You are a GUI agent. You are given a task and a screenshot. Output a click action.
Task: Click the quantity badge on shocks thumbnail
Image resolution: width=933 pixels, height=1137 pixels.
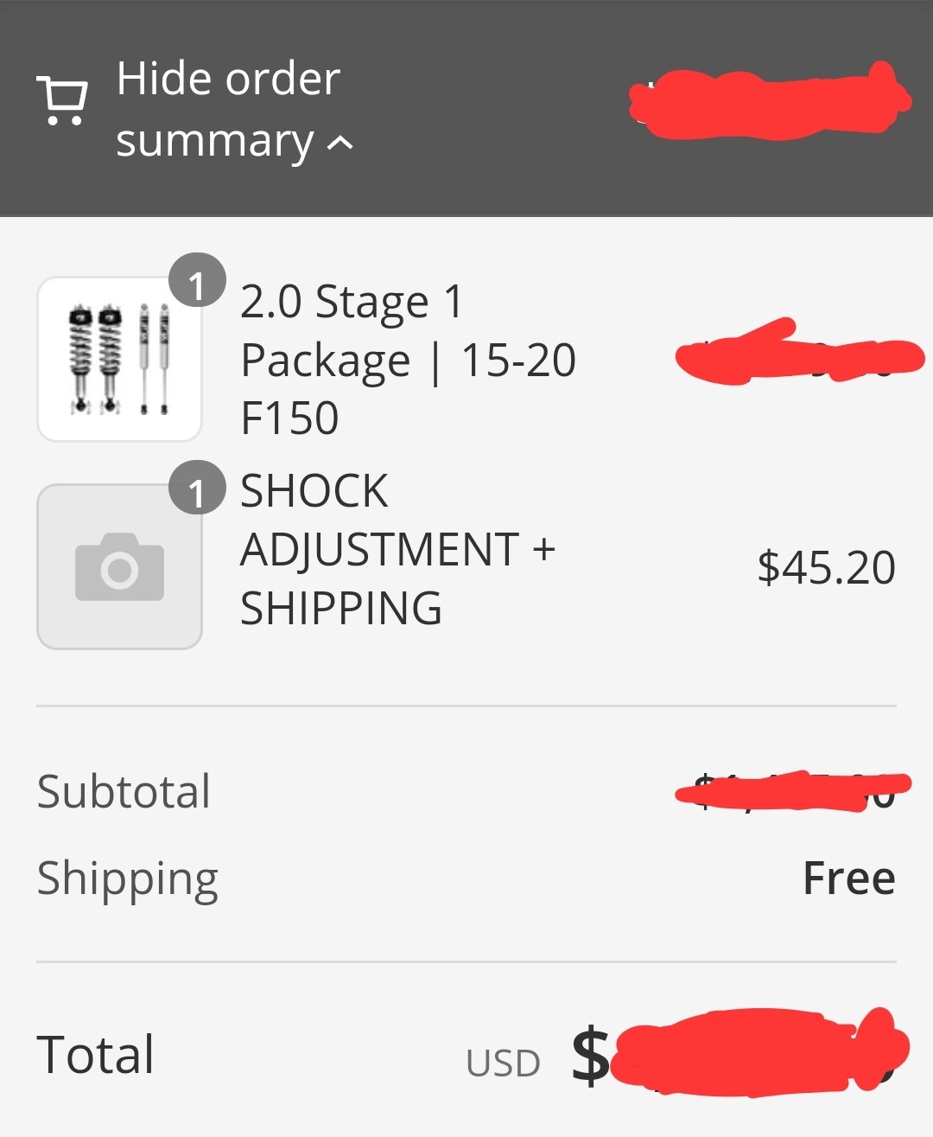197,281
